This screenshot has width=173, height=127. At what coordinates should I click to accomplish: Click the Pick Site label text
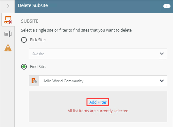38,40
